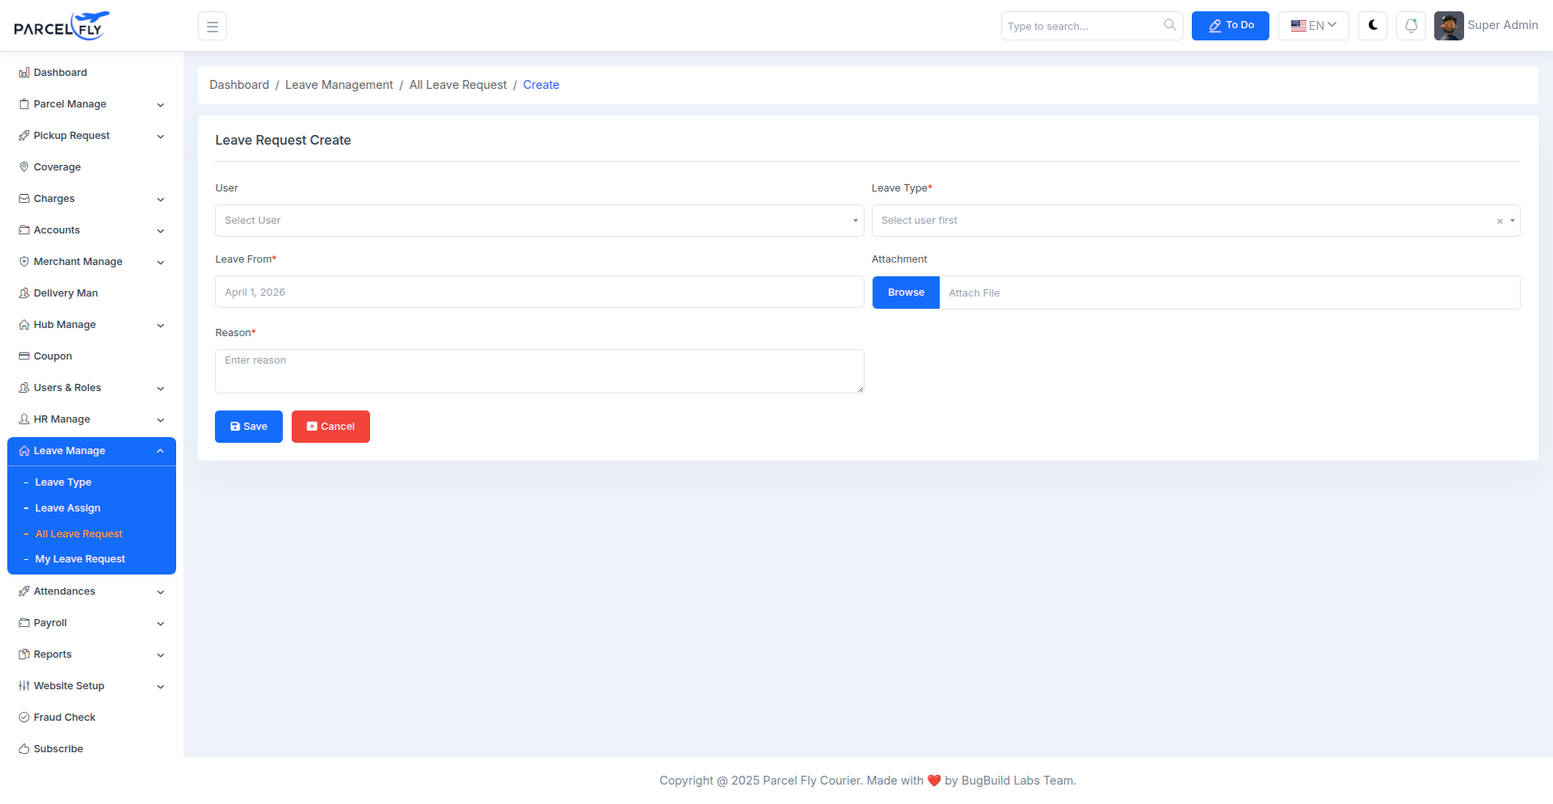
Task: Open the Select User dropdown
Action: click(539, 220)
